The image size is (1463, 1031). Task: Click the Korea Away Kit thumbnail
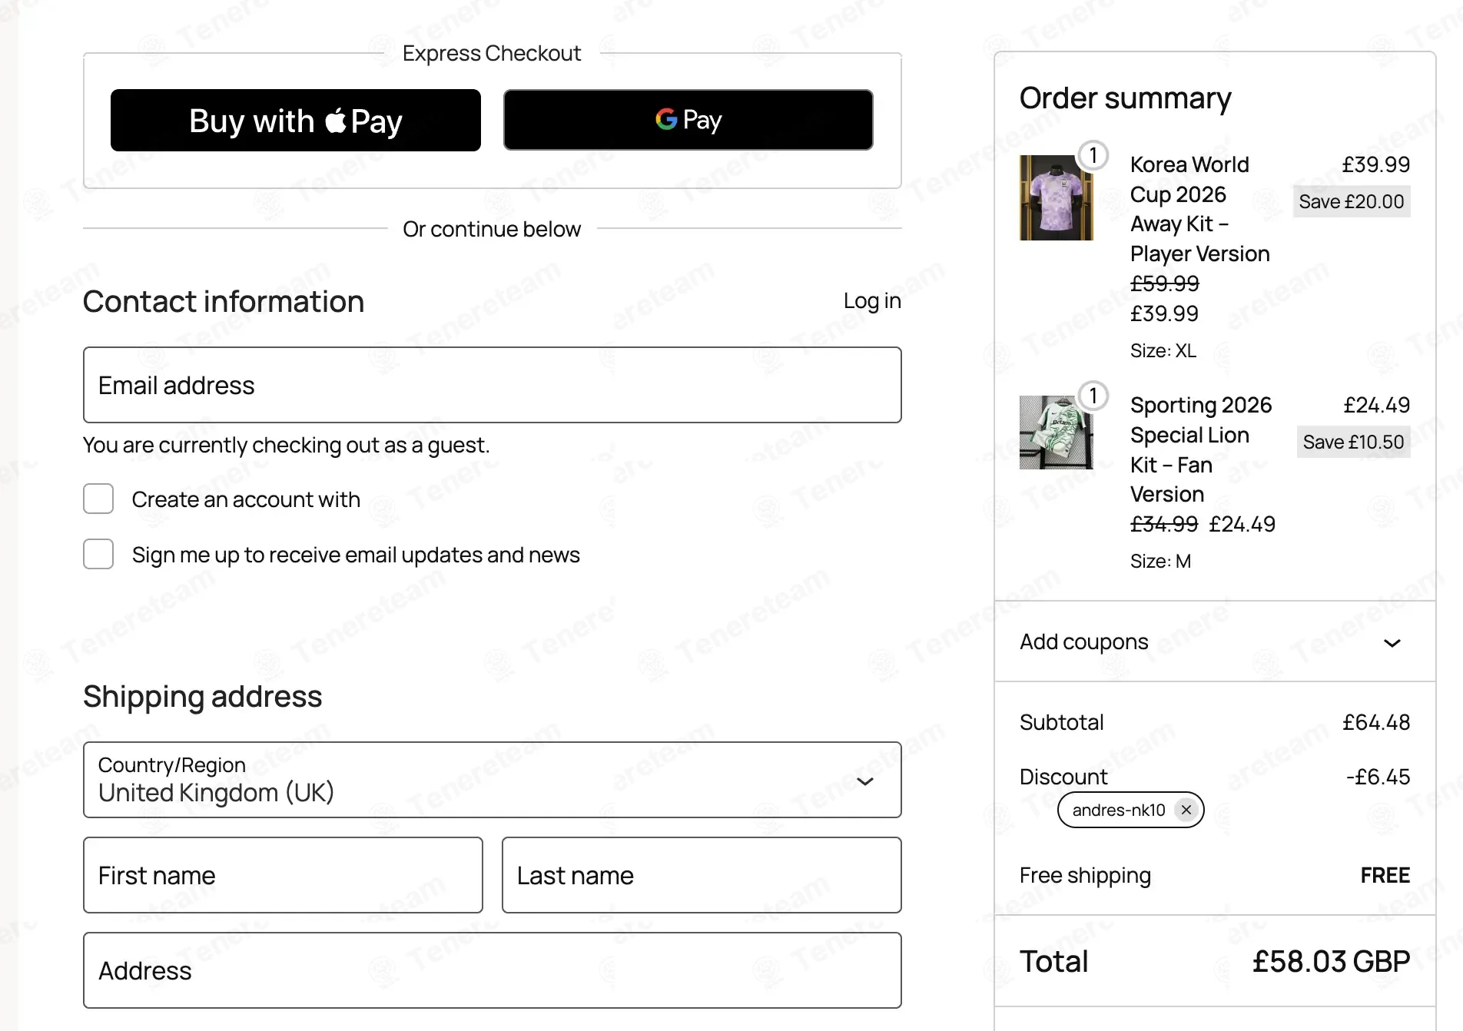pos(1057,197)
